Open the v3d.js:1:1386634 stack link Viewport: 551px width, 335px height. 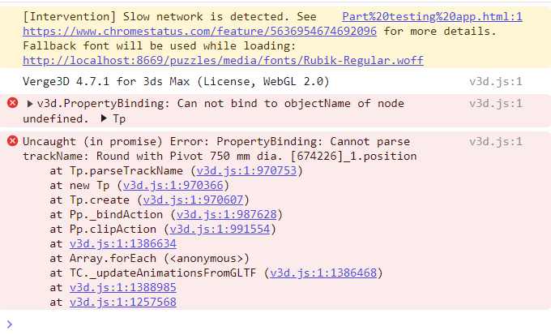click(x=123, y=243)
